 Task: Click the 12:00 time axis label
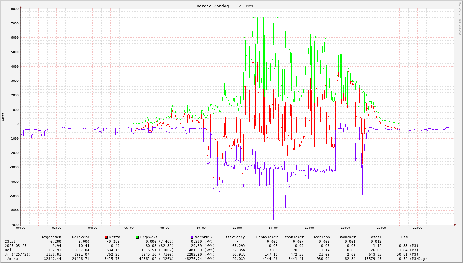pos(237,228)
